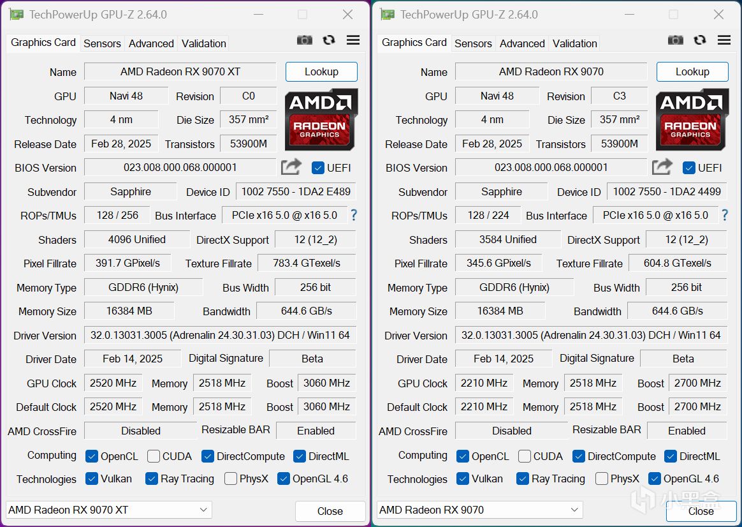
Task: Click Pixel Fillrate value 391.7 GPixel/s
Action: (x=127, y=263)
